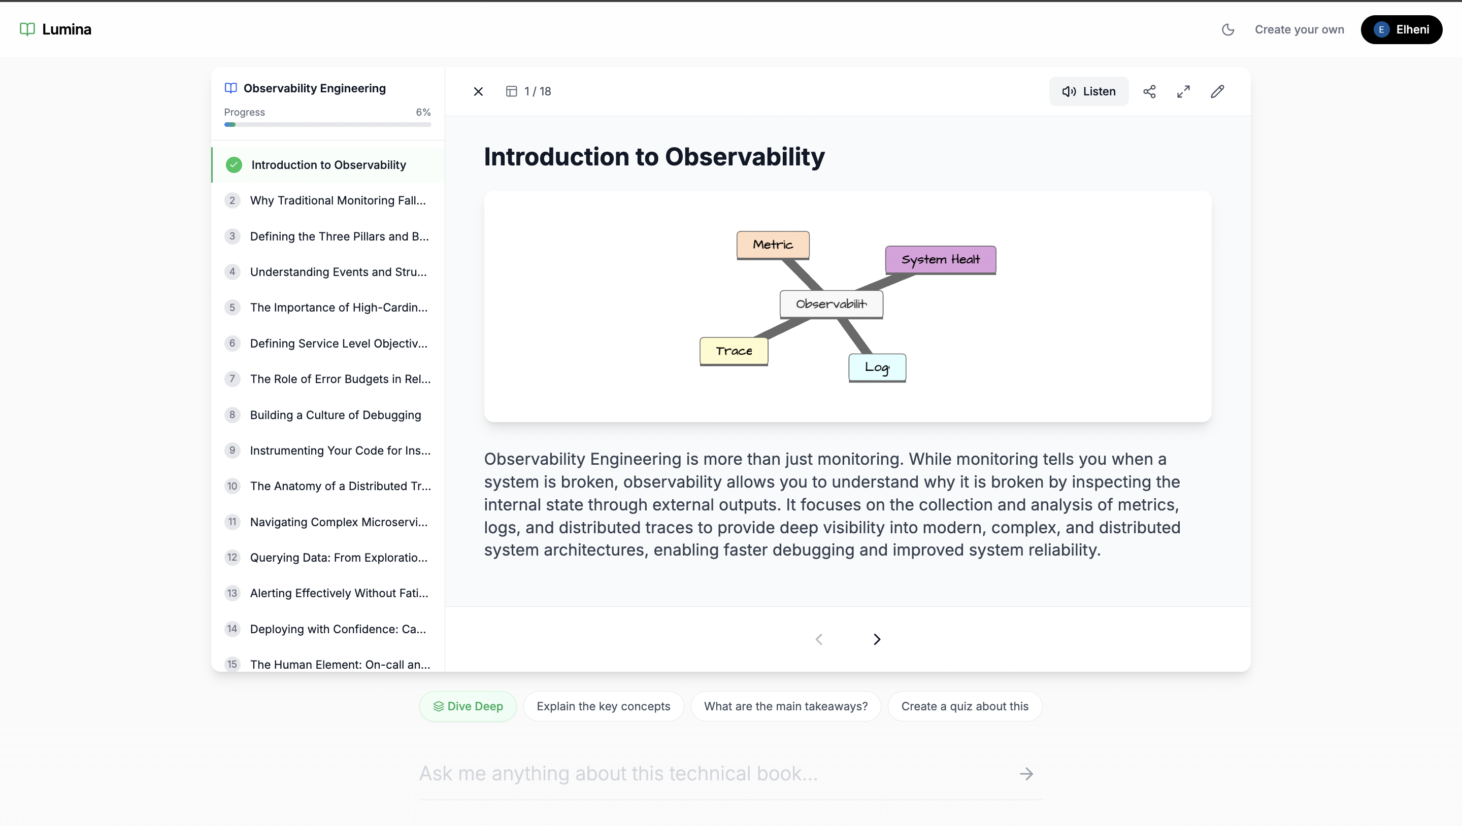Click the Dive Deep button
This screenshot has height=826, width=1462.
[468, 706]
